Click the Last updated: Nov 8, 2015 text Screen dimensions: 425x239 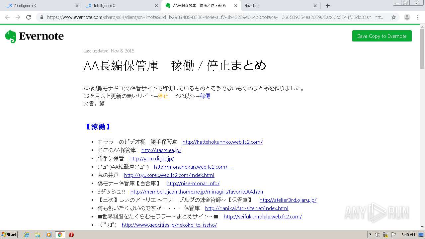[109, 51]
